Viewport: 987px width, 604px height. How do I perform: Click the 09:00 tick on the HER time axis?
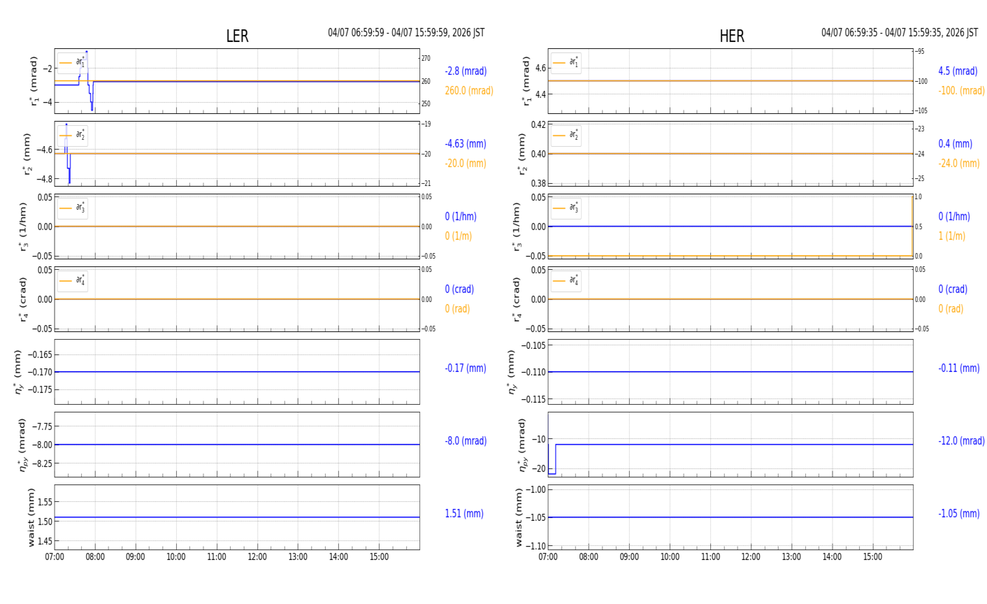[x=629, y=557]
